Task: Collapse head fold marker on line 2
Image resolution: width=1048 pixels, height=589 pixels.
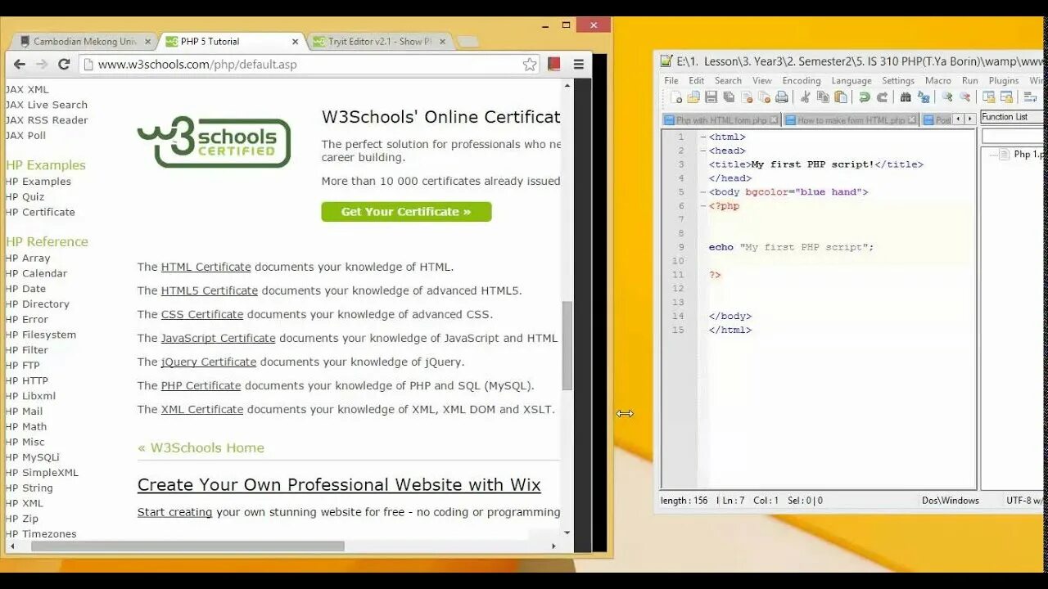Action: (702, 151)
